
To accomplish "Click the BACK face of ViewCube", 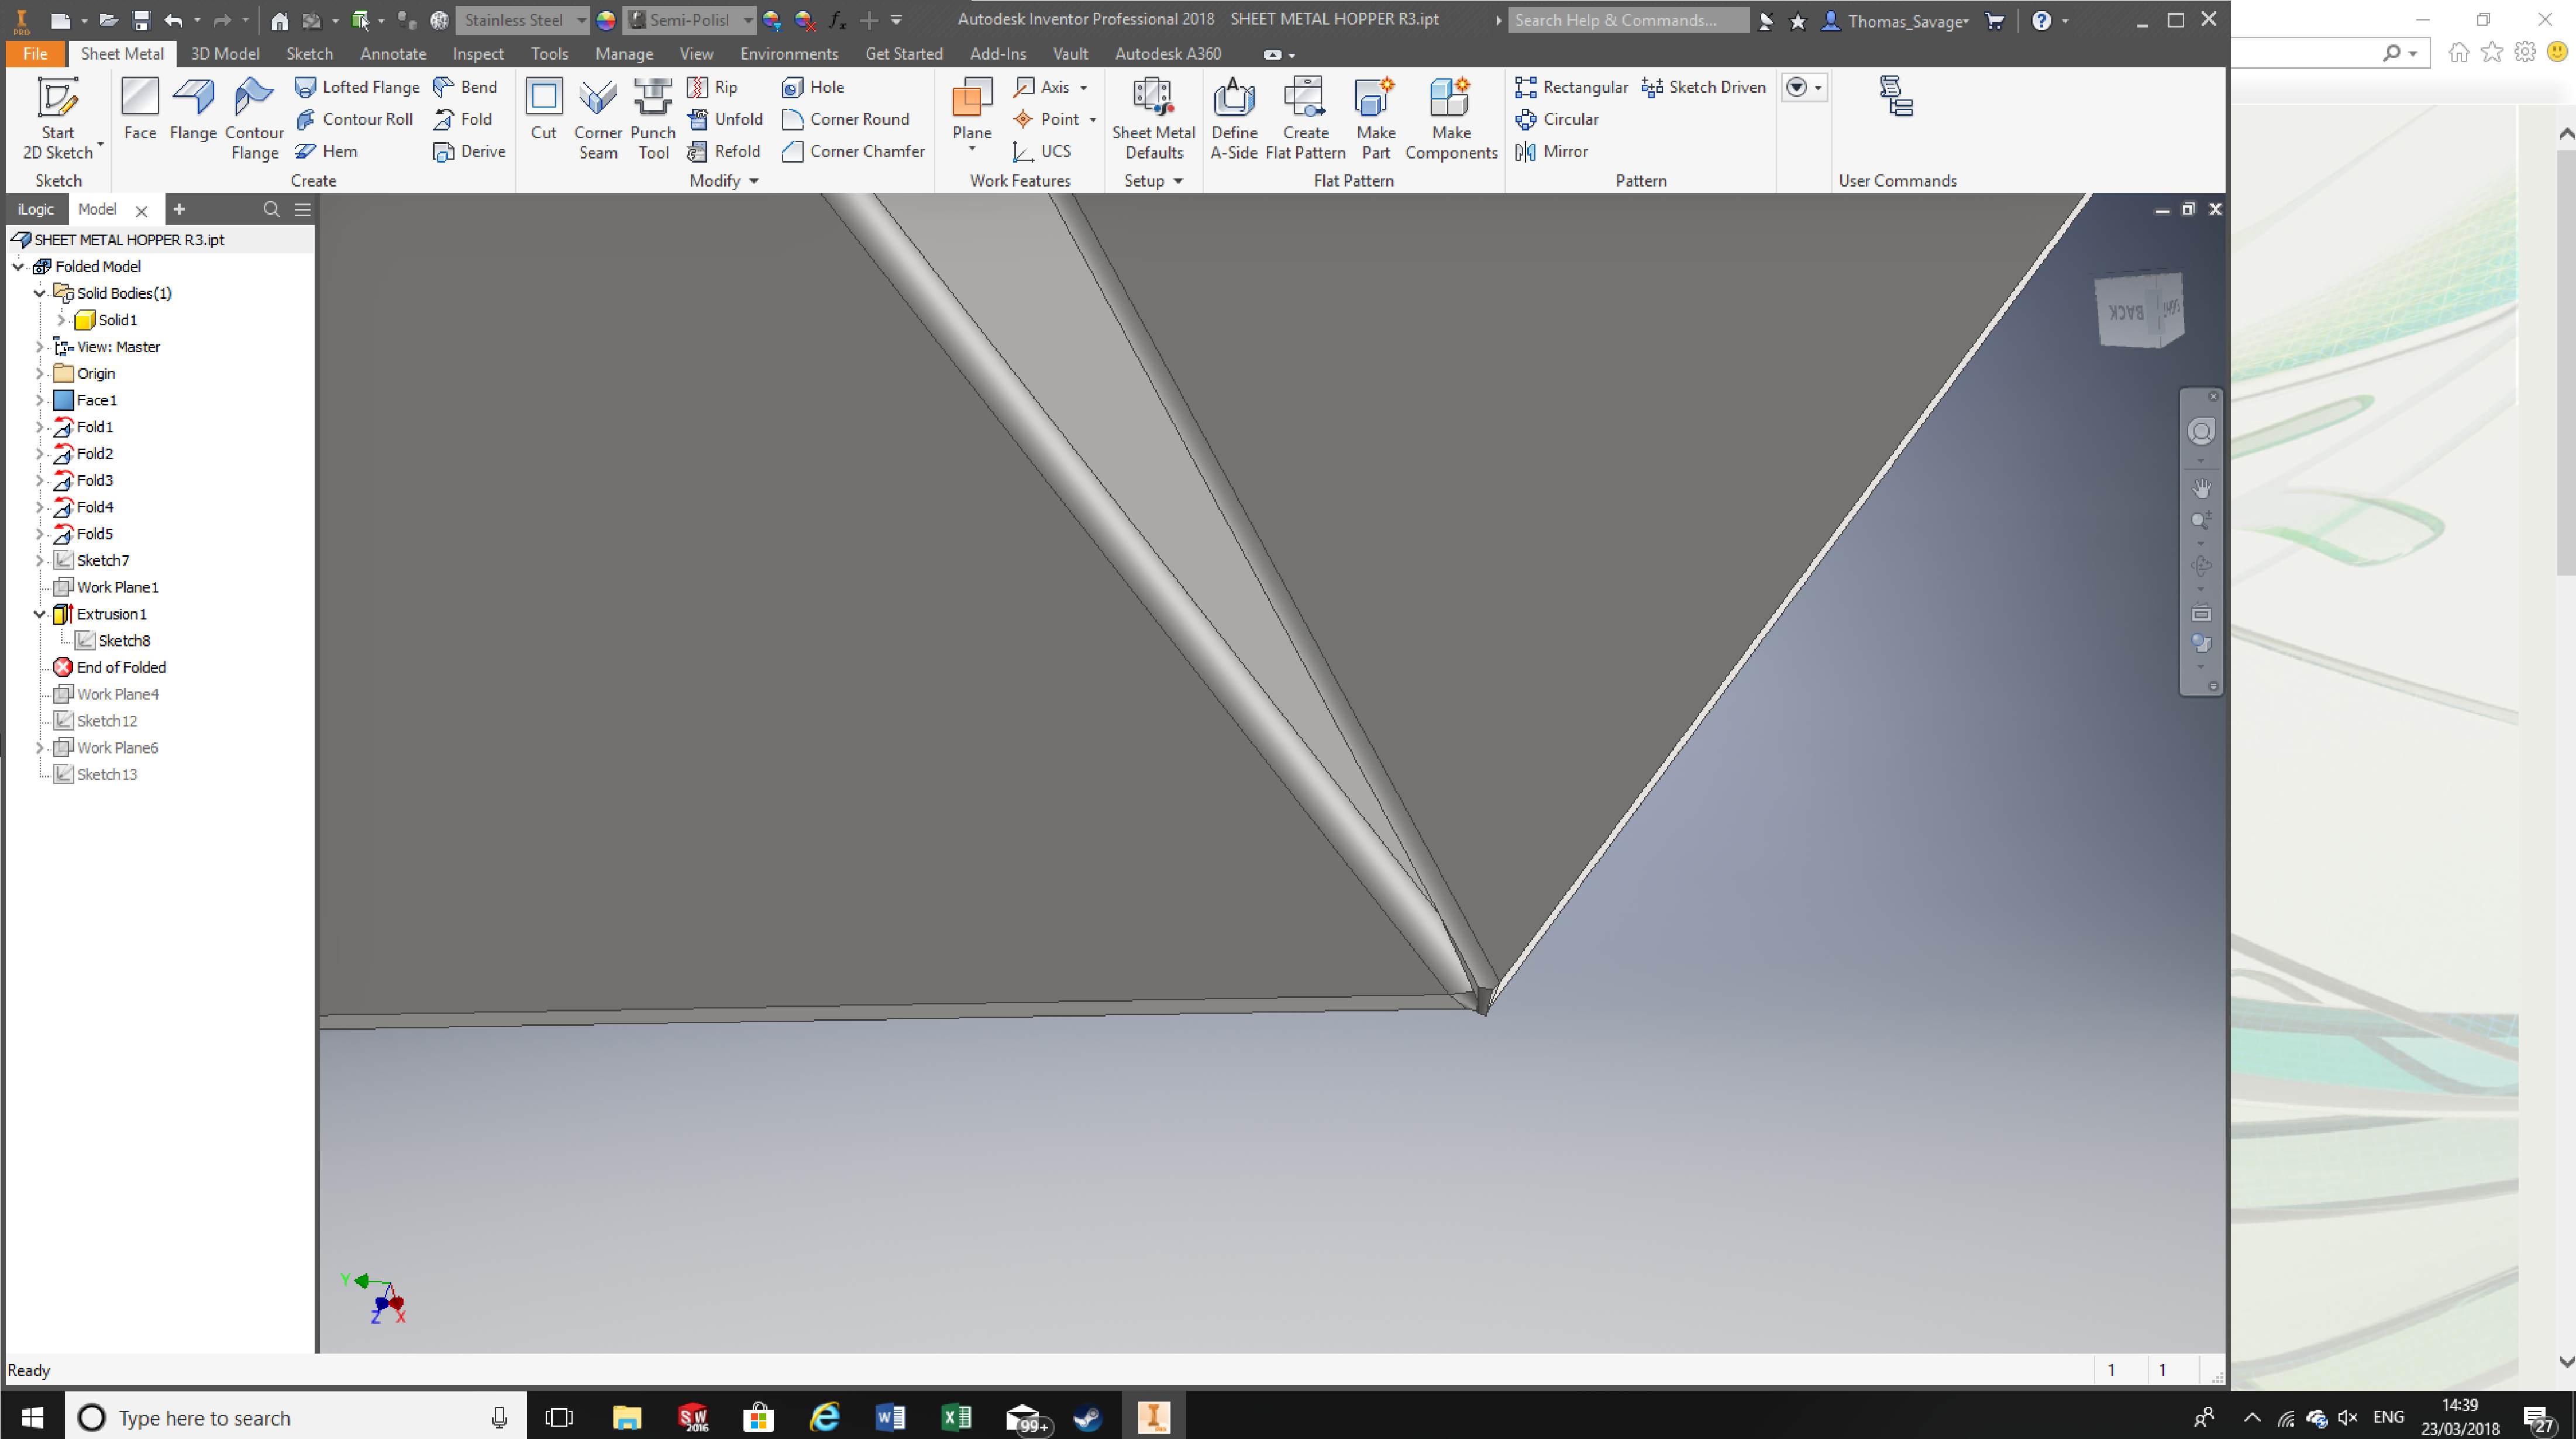I will (2126, 313).
